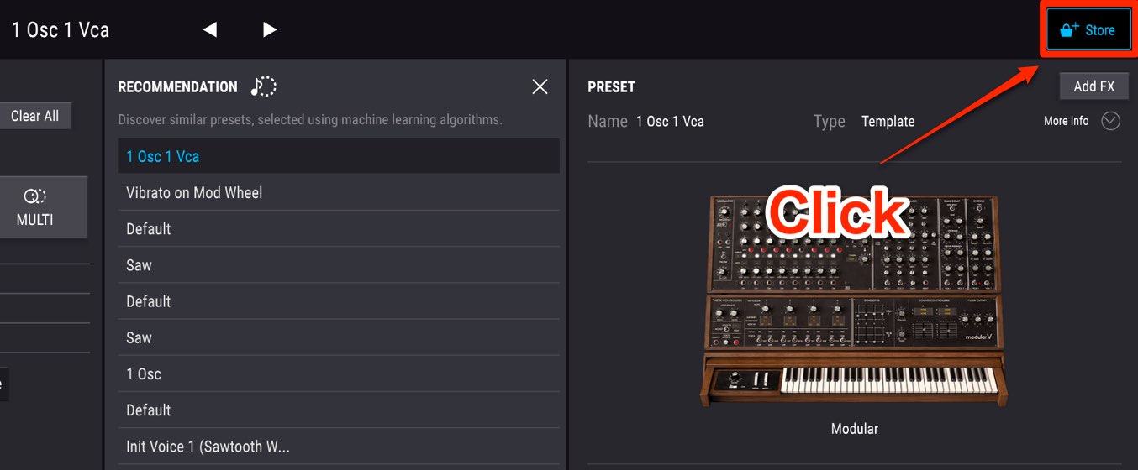This screenshot has width=1138, height=470.
Task: Select Vibrato on Mod Wheel preset
Action: [x=339, y=192]
